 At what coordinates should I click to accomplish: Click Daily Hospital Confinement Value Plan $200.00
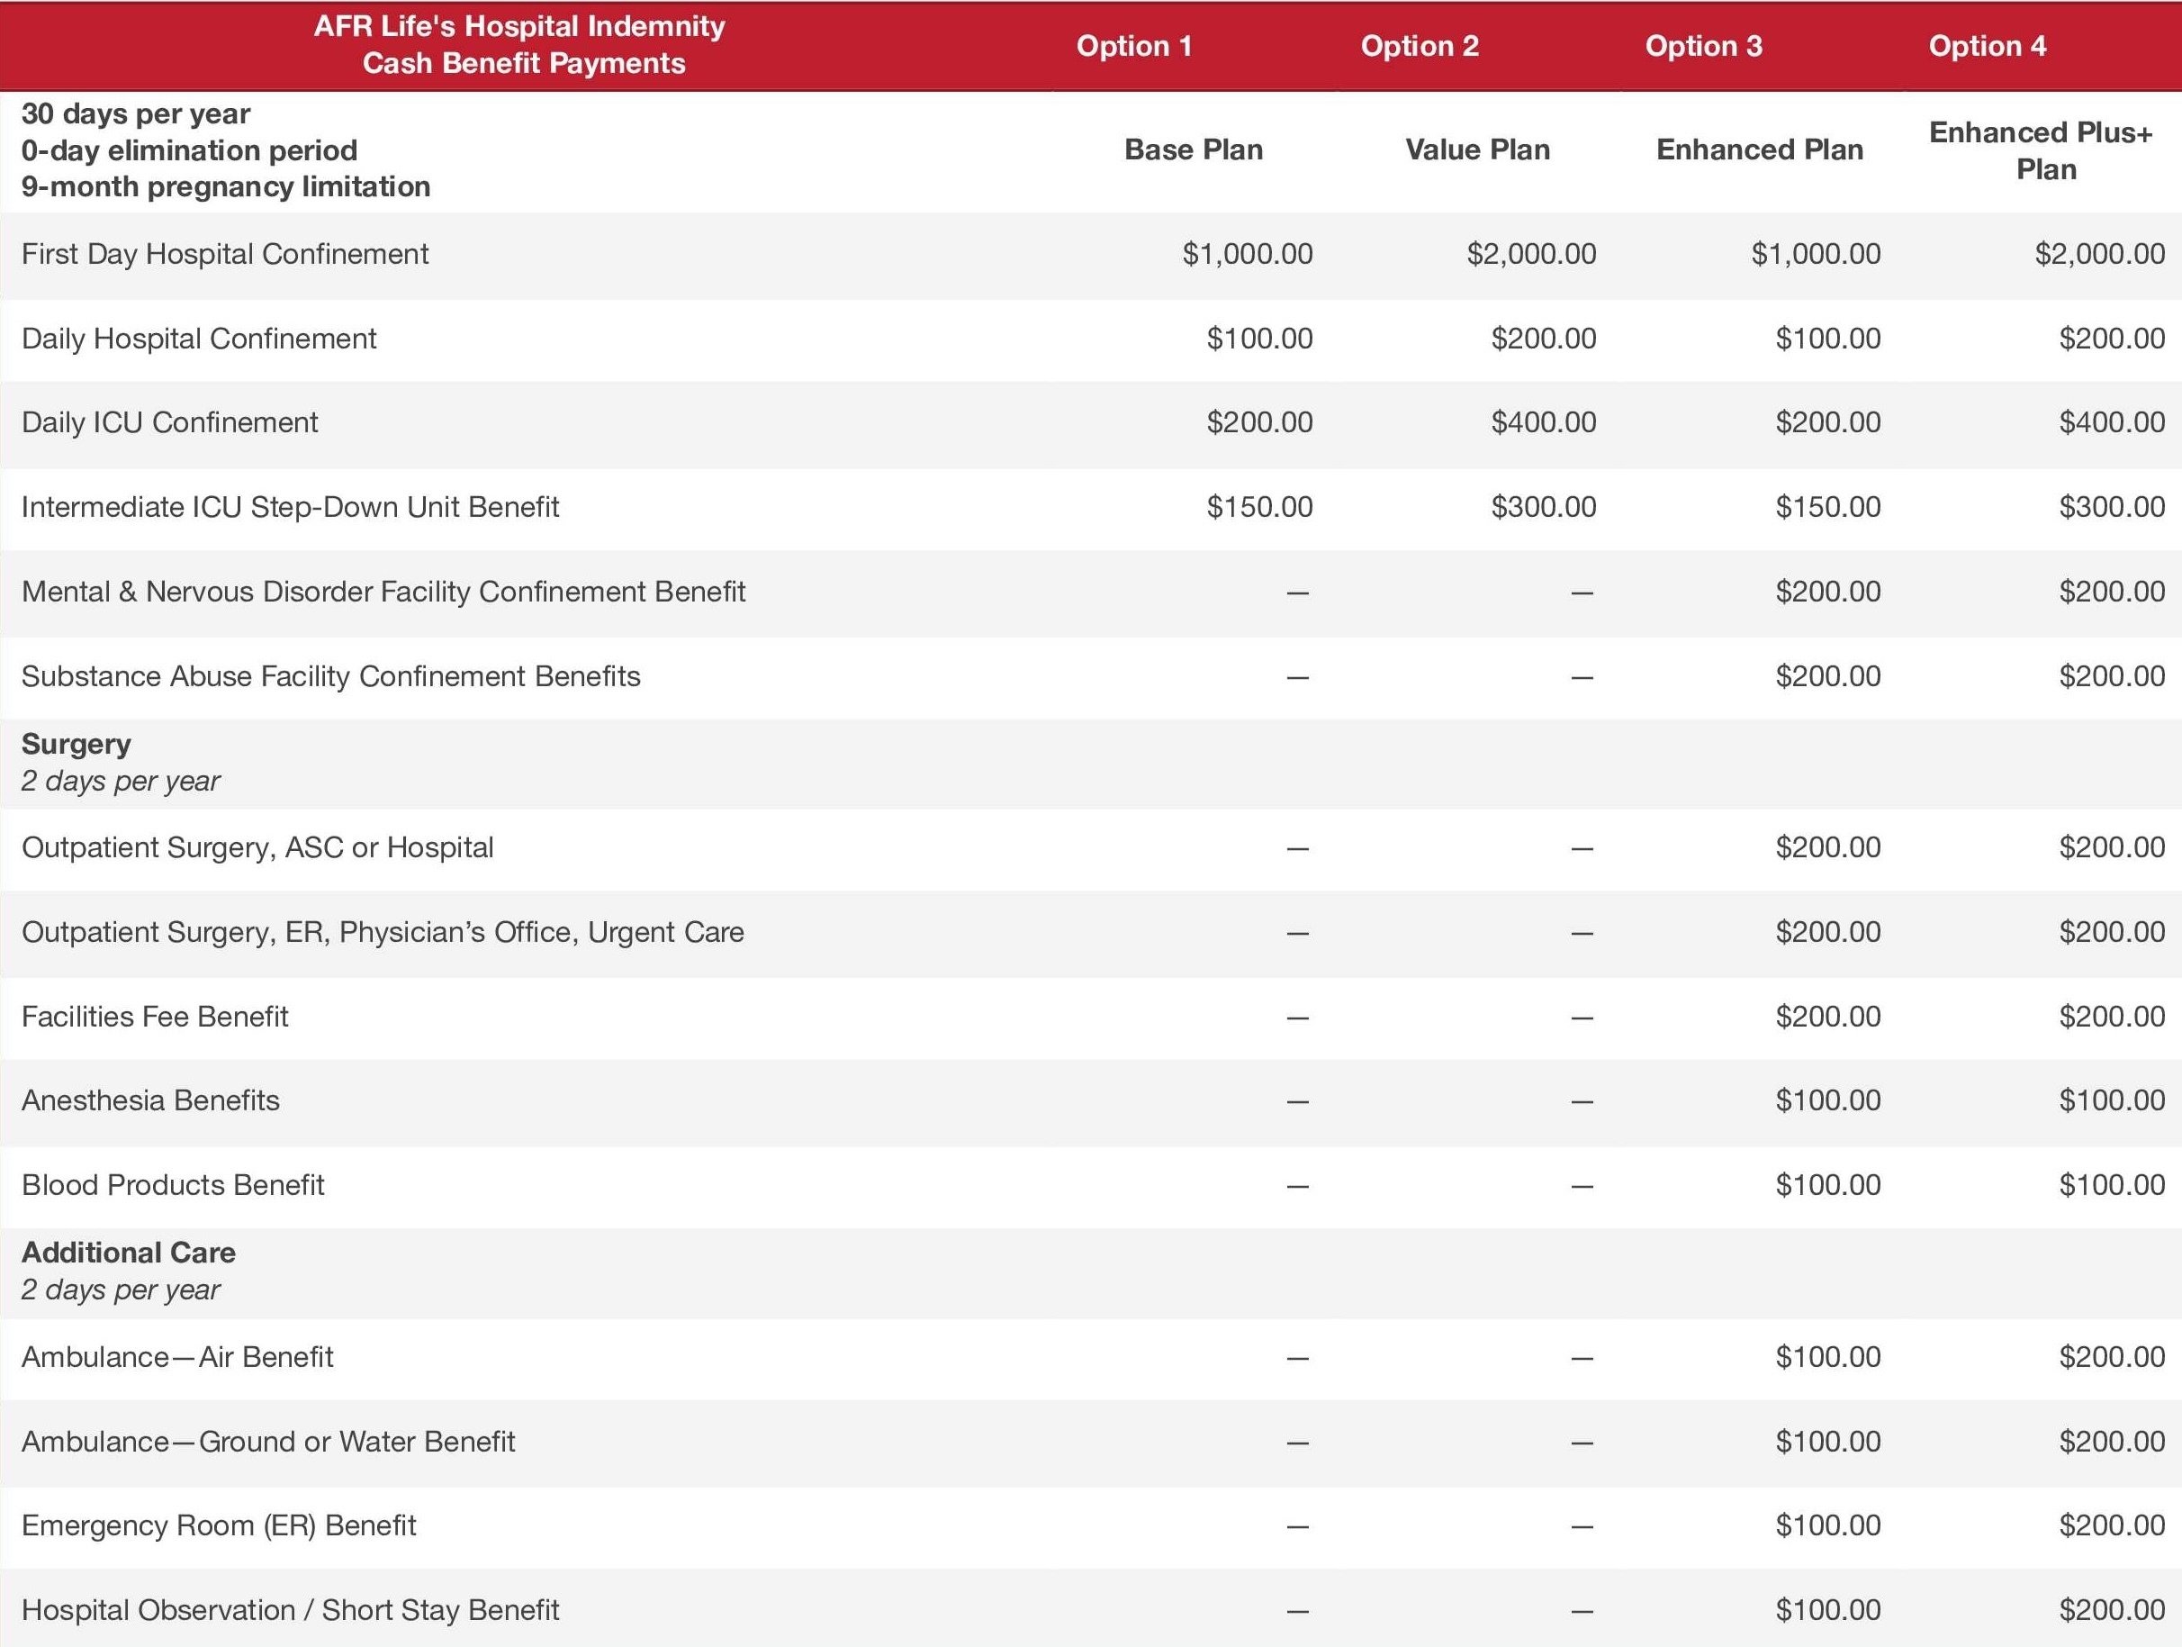[x=1544, y=339]
